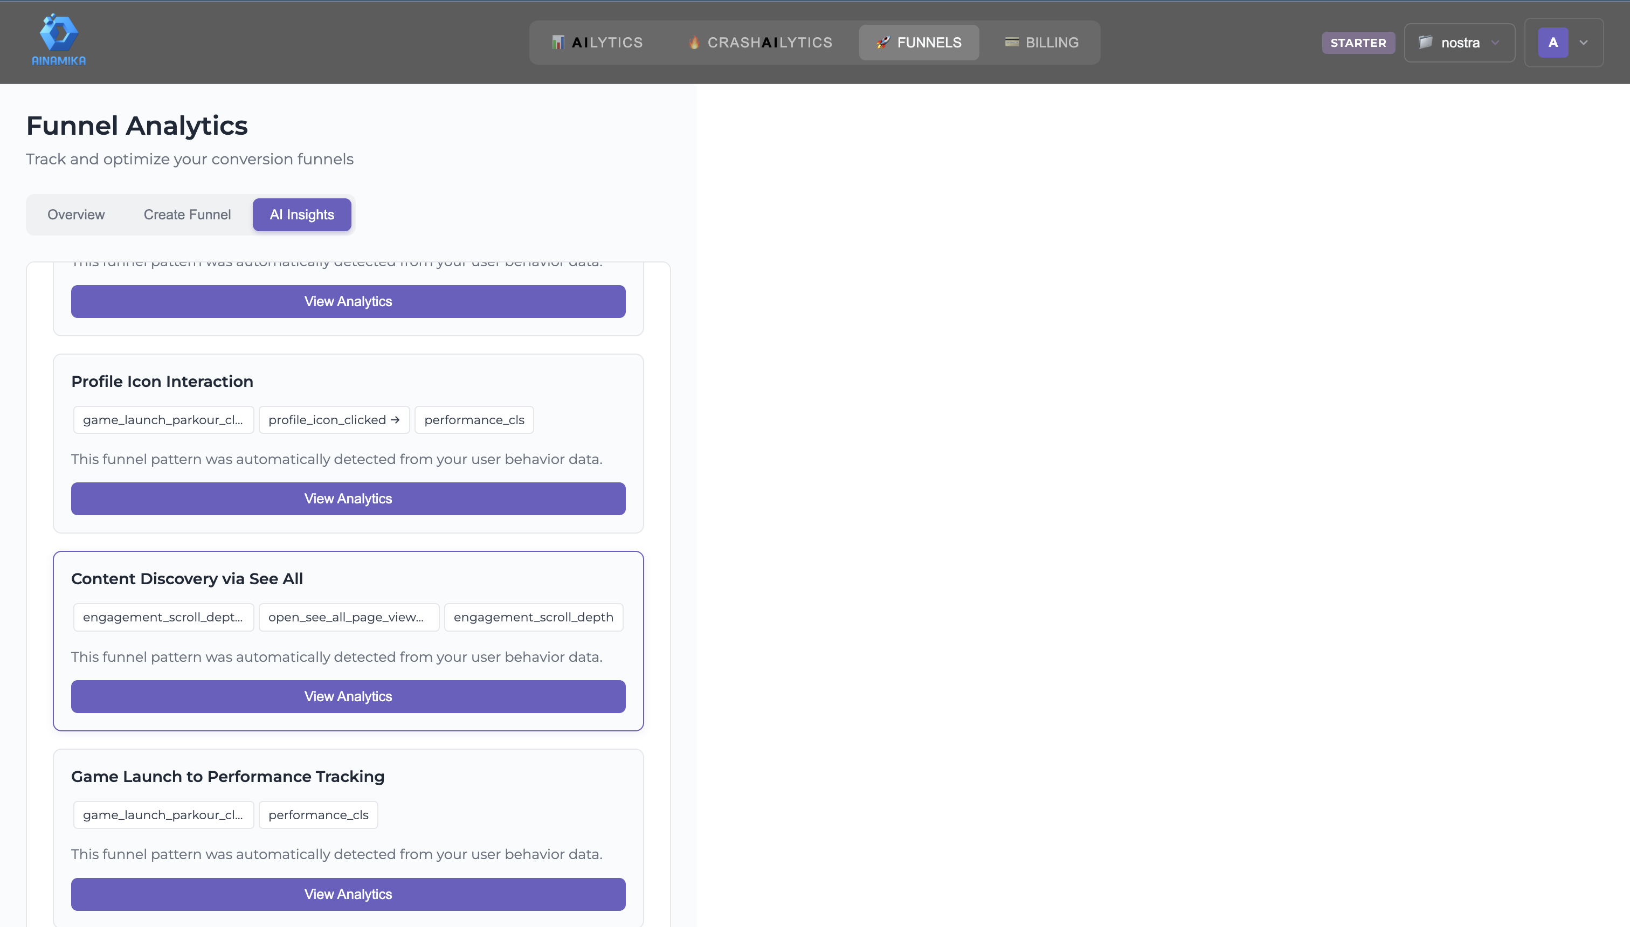Click the STARTER plan badge
The height and width of the screenshot is (927, 1630).
[1358, 43]
